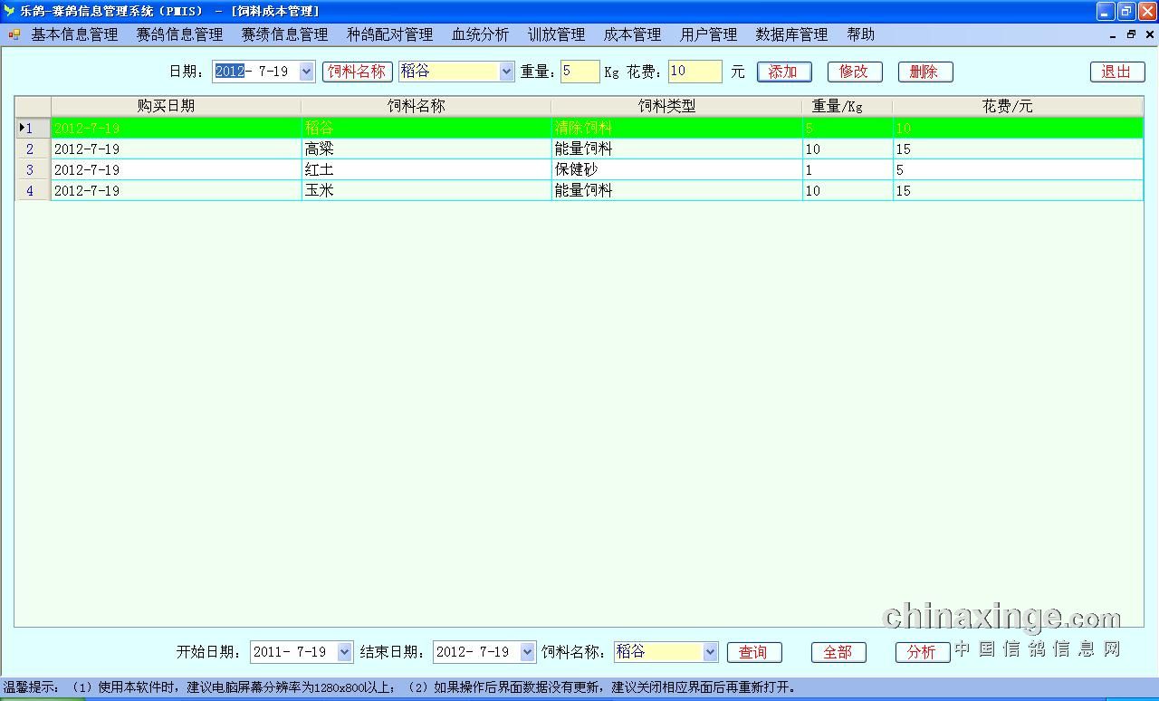Click the red 饲料名称 button
The height and width of the screenshot is (701, 1159).
(x=357, y=72)
